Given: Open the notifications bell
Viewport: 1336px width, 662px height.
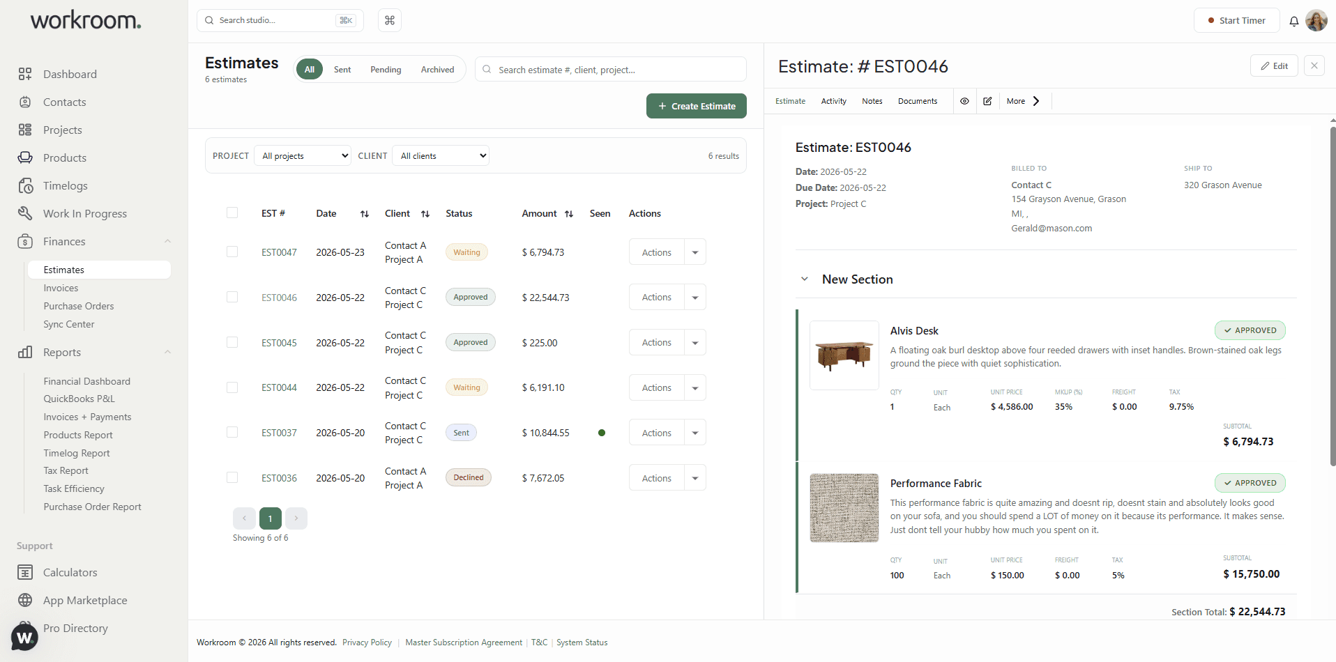Looking at the screenshot, I should [1293, 21].
